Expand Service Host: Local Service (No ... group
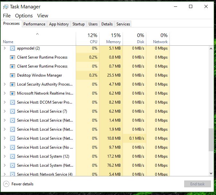The image size is (216, 195). pyautogui.click(x=4, y=147)
